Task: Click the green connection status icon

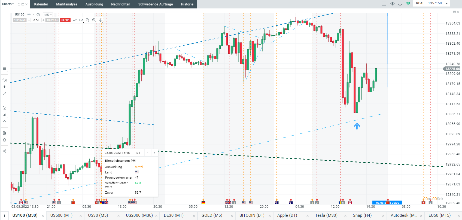Action: tap(408, 4)
